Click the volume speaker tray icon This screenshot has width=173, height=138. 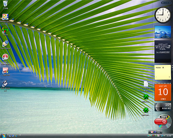[164, 136]
